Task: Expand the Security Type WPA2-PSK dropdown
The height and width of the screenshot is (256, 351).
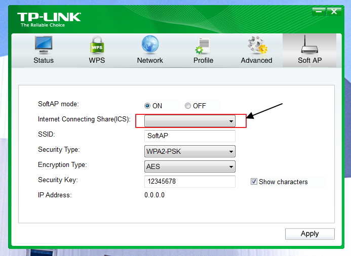Action: pos(190,151)
